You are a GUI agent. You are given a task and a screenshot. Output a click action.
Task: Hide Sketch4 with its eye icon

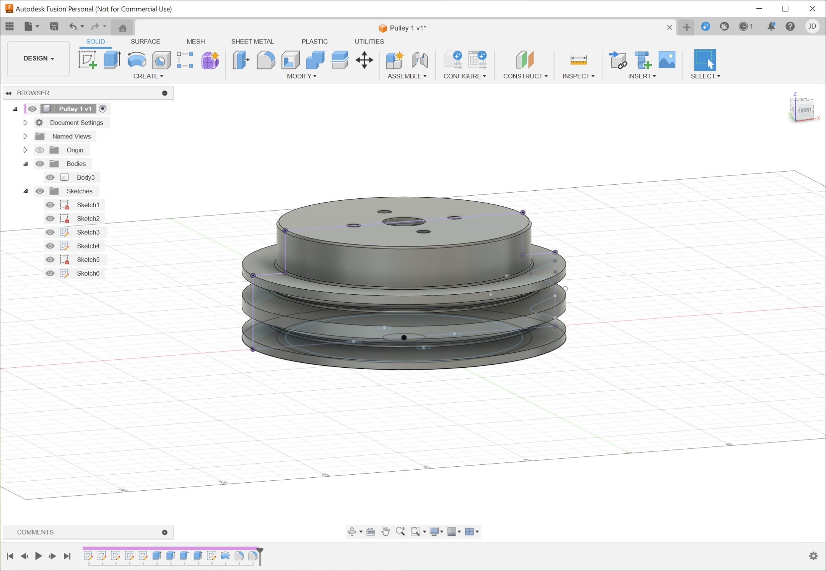tap(50, 246)
